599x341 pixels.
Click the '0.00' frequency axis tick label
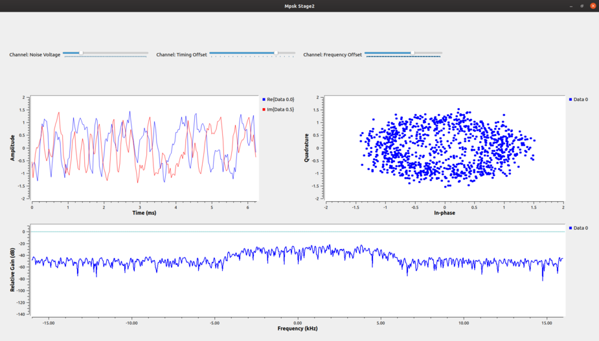coord(298,323)
